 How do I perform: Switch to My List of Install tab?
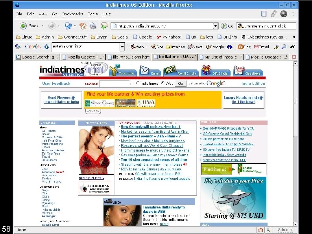pyautogui.click(x=220, y=57)
